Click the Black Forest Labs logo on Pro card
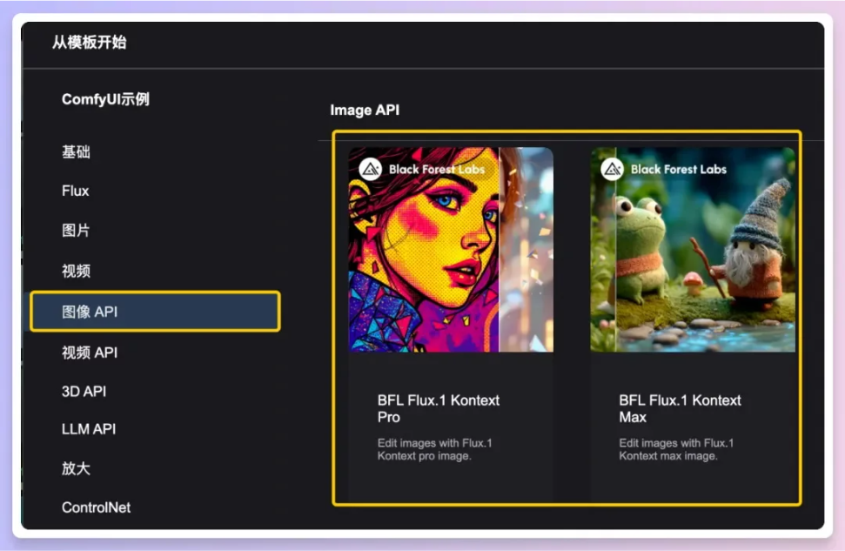The height and width of the screenshot is (551, 845). point(370,169)
